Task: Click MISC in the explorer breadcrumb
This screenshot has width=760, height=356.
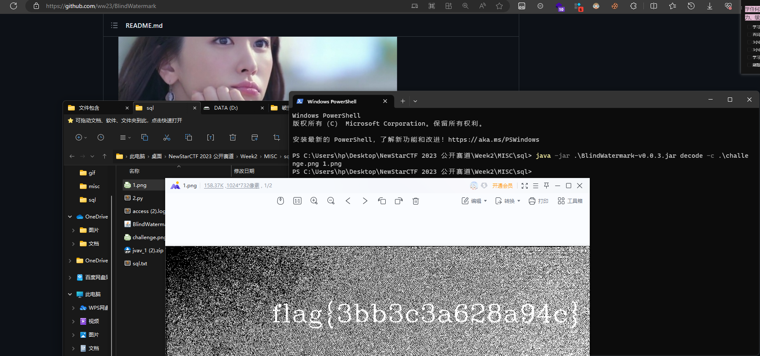Action: (x=270, y=156)
